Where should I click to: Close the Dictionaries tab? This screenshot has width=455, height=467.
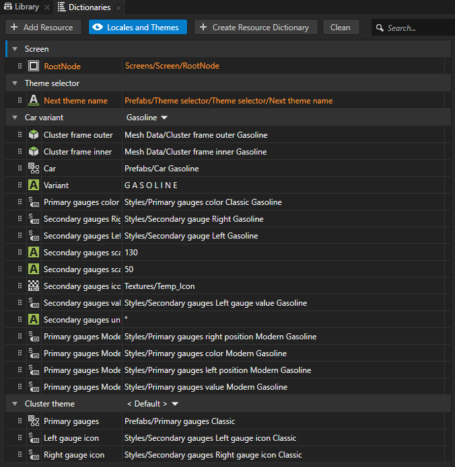[x=118, y=8]
